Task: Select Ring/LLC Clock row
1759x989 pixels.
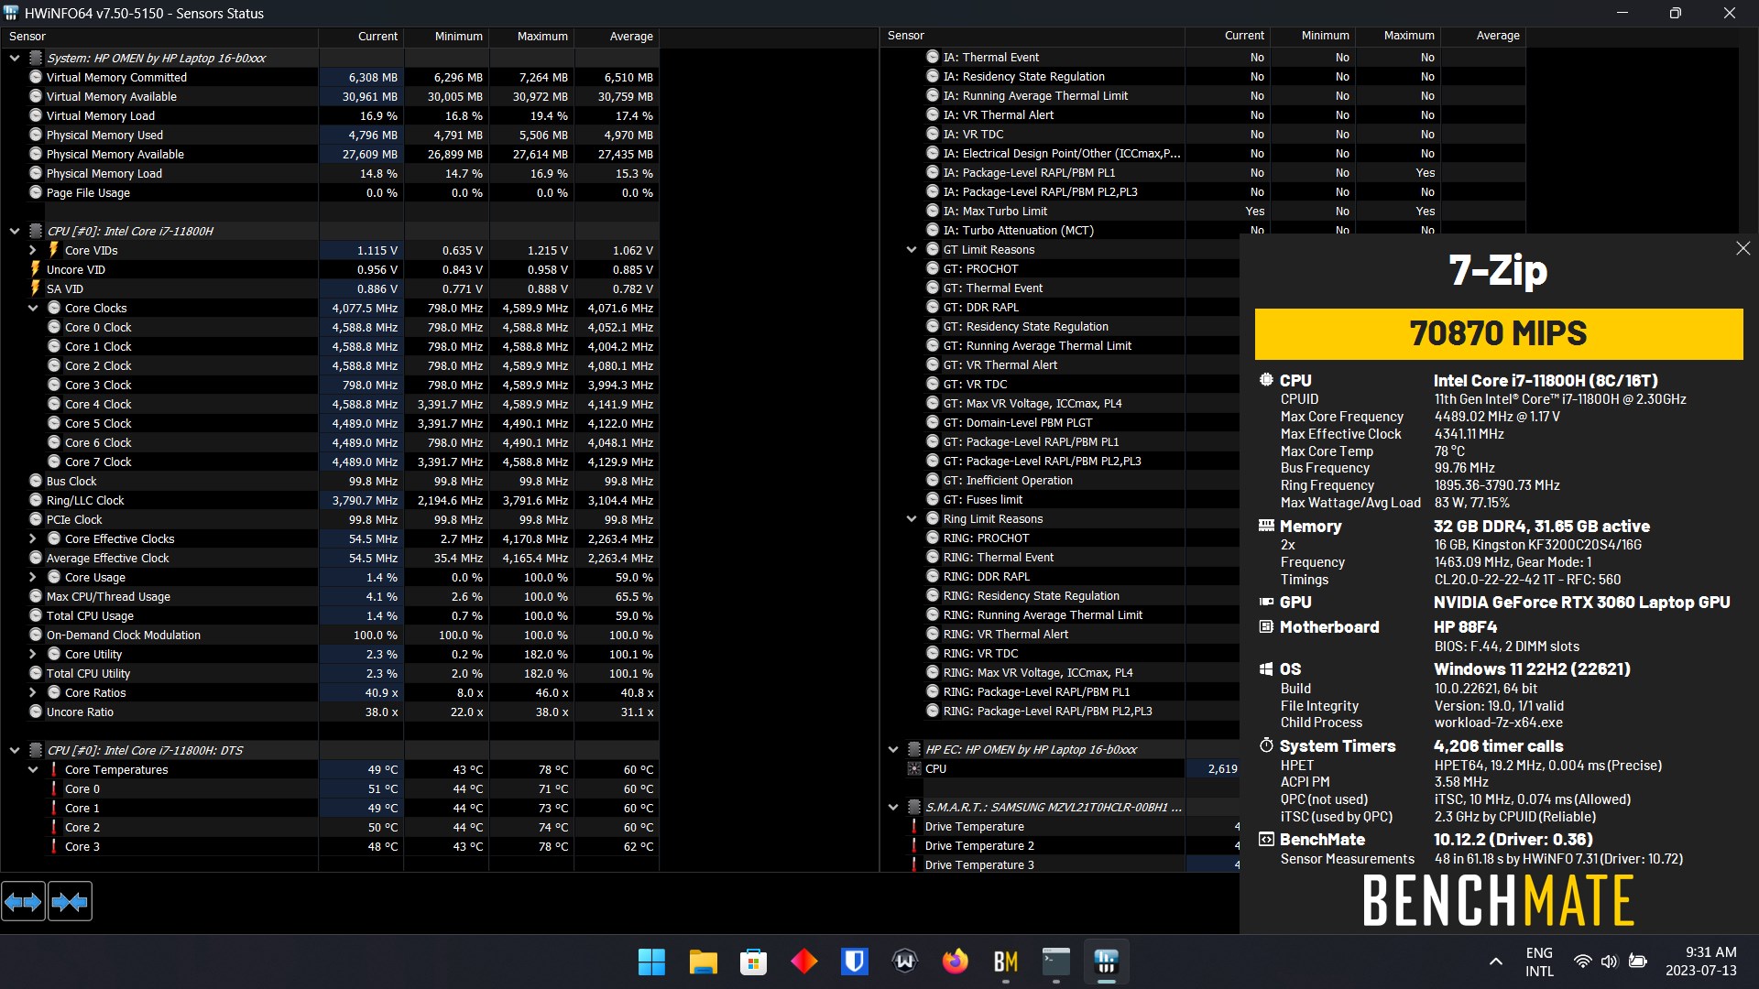Action: pos(330,500)
